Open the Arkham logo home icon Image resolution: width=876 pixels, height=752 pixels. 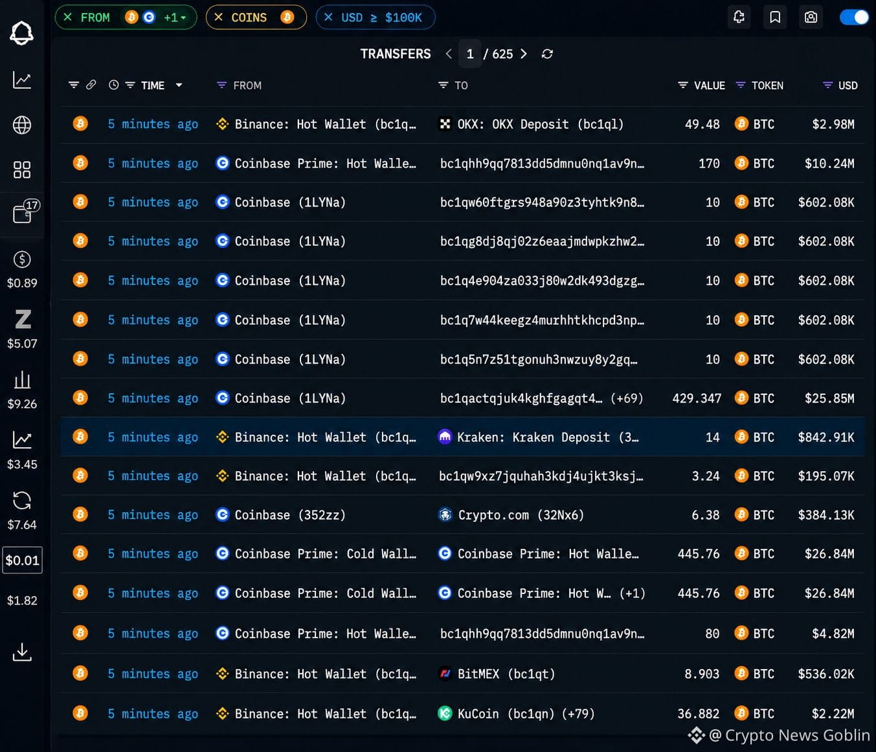(x=21, y=32)
